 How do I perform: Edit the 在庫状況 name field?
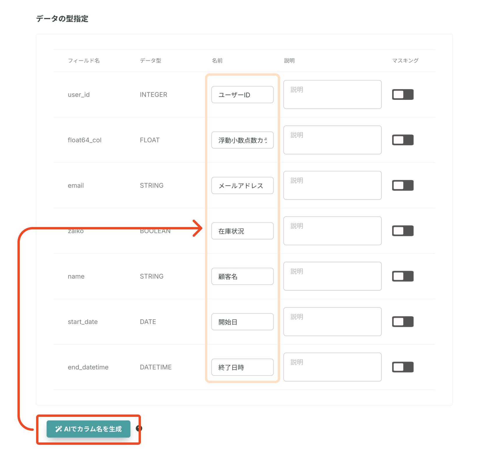(x=242, y=231)
